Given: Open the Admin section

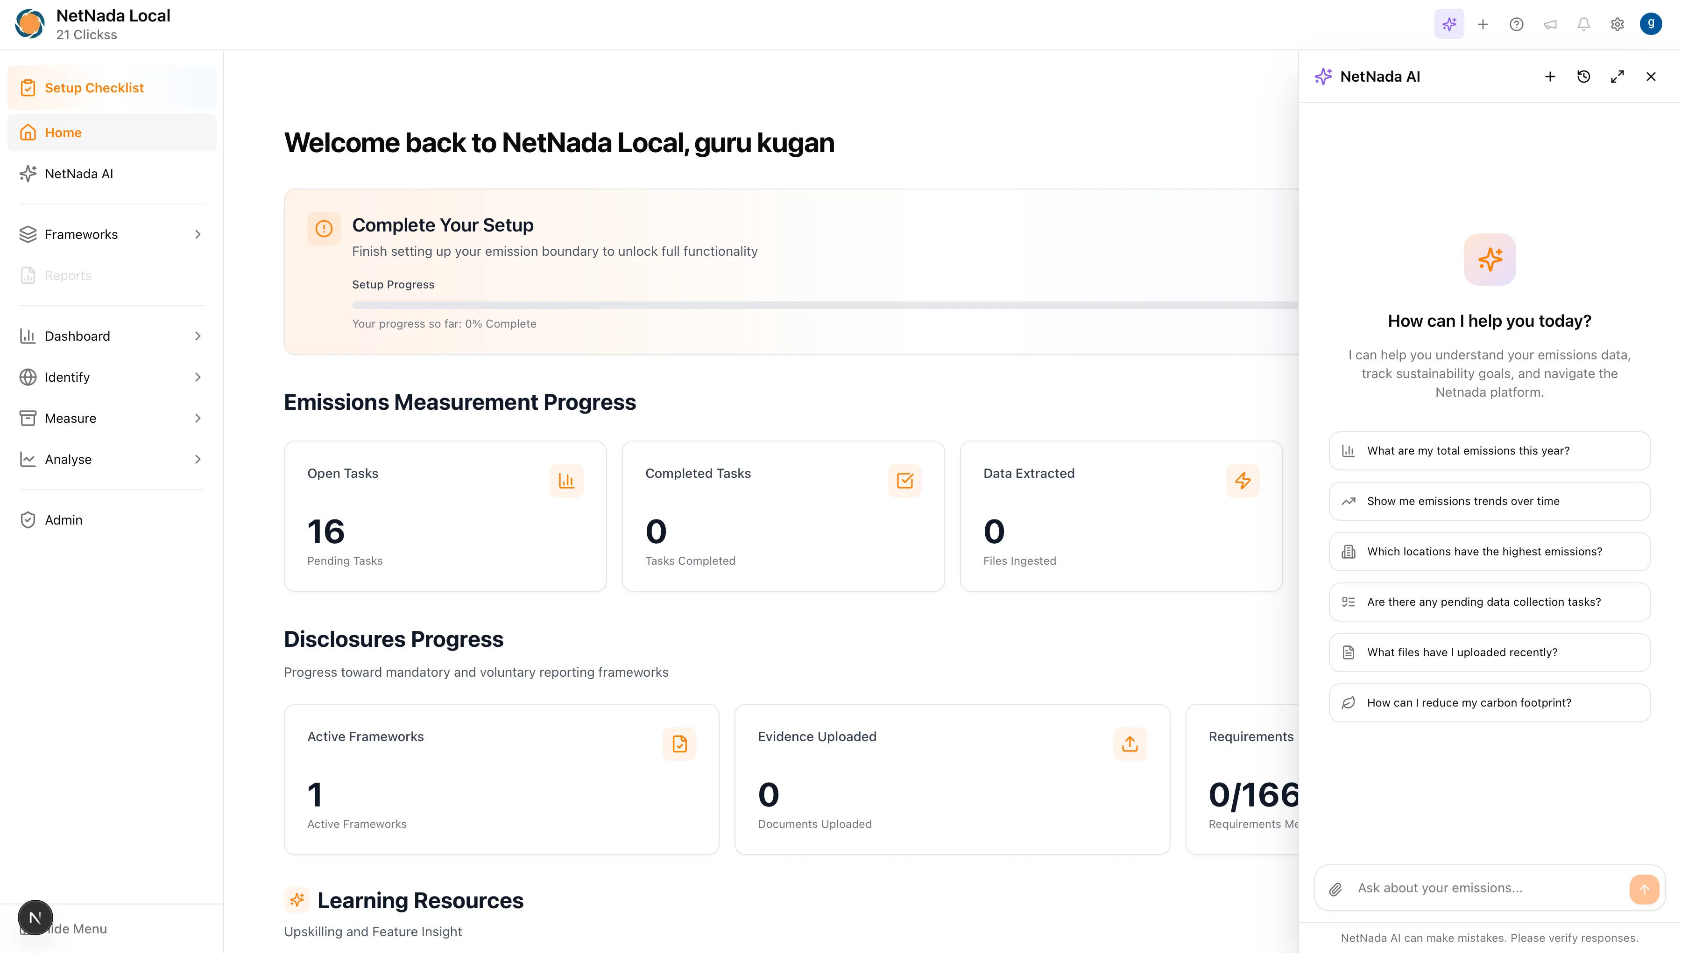Looking at the screenshot, I should (x=64, y=519).
